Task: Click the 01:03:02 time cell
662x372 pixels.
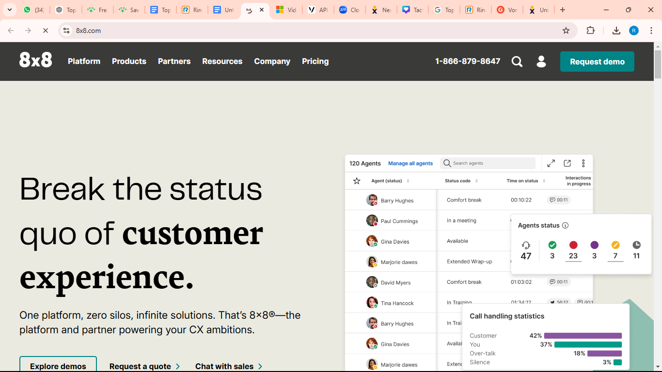Action: (x=521, y=282)
